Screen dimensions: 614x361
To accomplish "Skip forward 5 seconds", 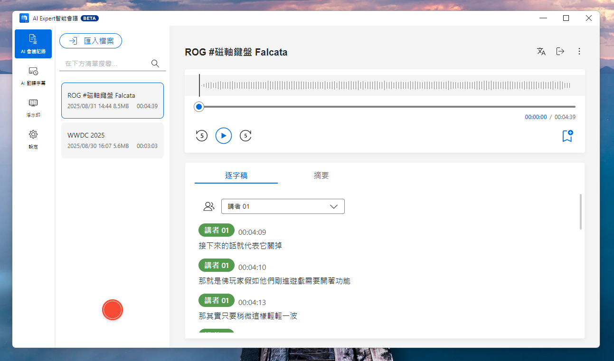I will pos(246,136).
